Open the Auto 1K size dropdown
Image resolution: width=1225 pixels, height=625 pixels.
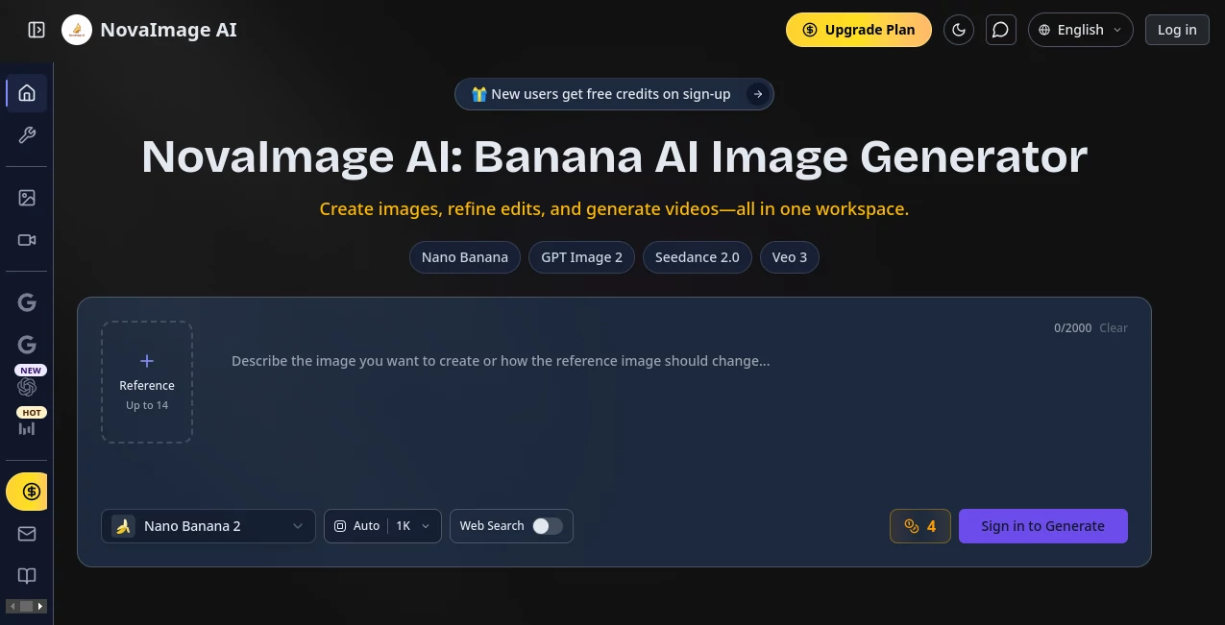point(382,526)
